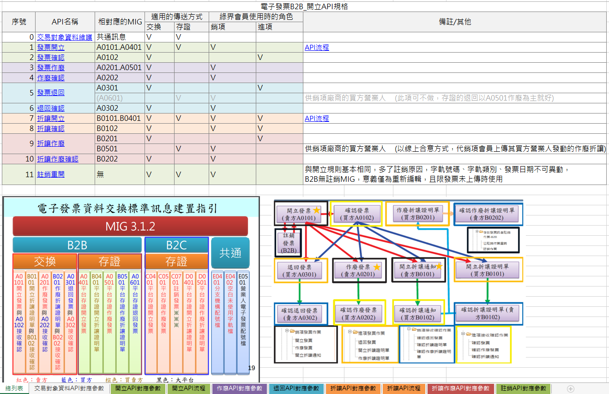
Task: Collapse the 進項發票作業 tree node
Action: (x=350, y=333)
